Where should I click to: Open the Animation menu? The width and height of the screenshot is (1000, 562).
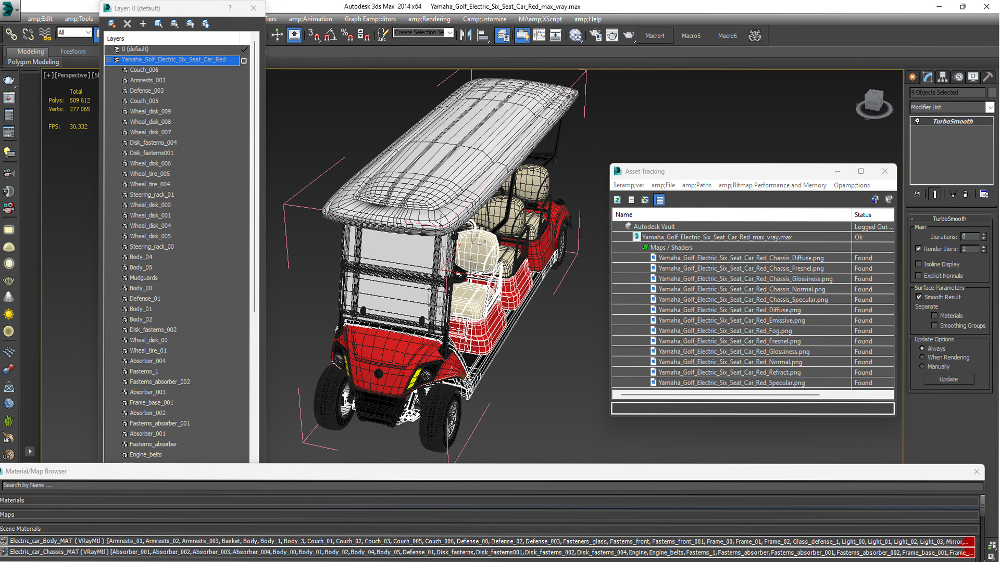click(310, 19)
